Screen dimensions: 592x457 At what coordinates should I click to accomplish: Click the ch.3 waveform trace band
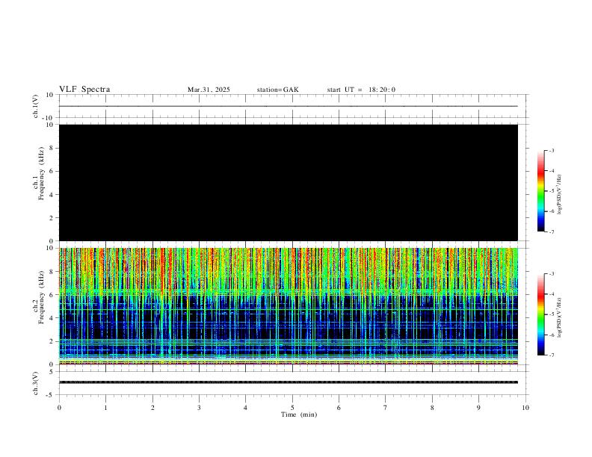[289, 382]
